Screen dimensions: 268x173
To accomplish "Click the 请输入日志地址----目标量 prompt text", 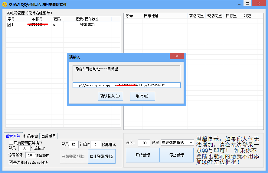I will pyautogui.click(x=96, y=69).
